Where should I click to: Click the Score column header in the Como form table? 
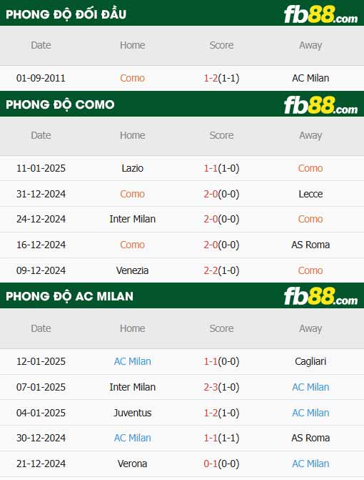tap(221, 135)
